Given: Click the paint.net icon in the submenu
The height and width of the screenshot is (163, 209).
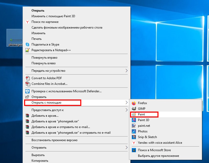Looking at the screenshot, I should pos(134,126).
